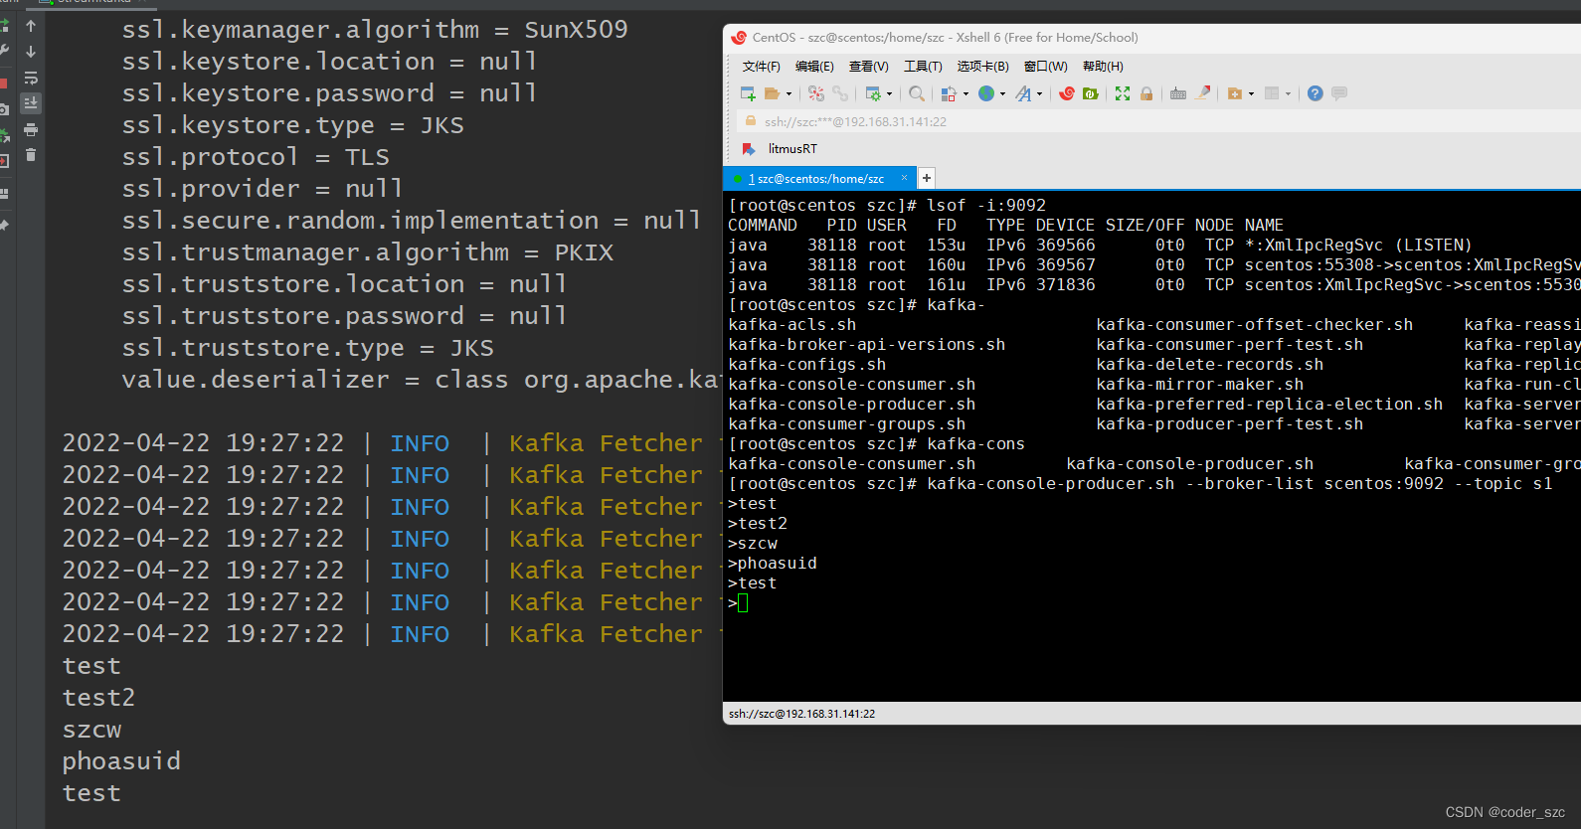Click the down-arrow icon in IDE console

(x=31, y=52)
